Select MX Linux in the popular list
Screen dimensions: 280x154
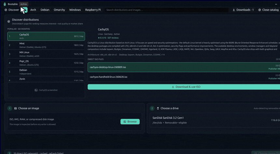click(46, 54)
